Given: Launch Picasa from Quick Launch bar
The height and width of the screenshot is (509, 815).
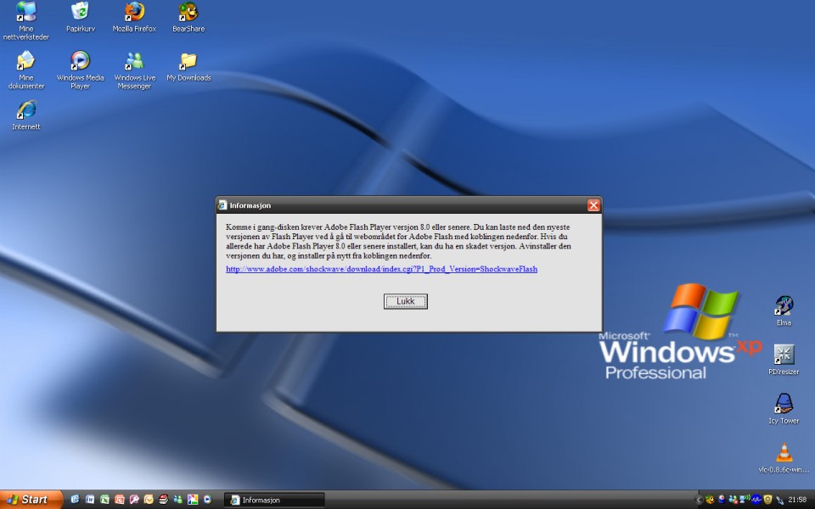Looking at the screenshot, I should (x=193, y=499).
